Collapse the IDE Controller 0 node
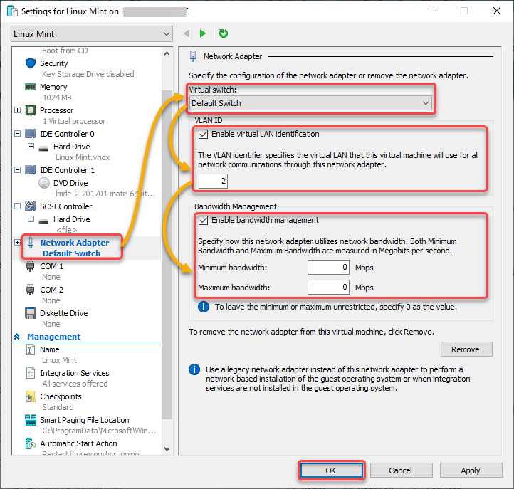 (x=17, y=133)
